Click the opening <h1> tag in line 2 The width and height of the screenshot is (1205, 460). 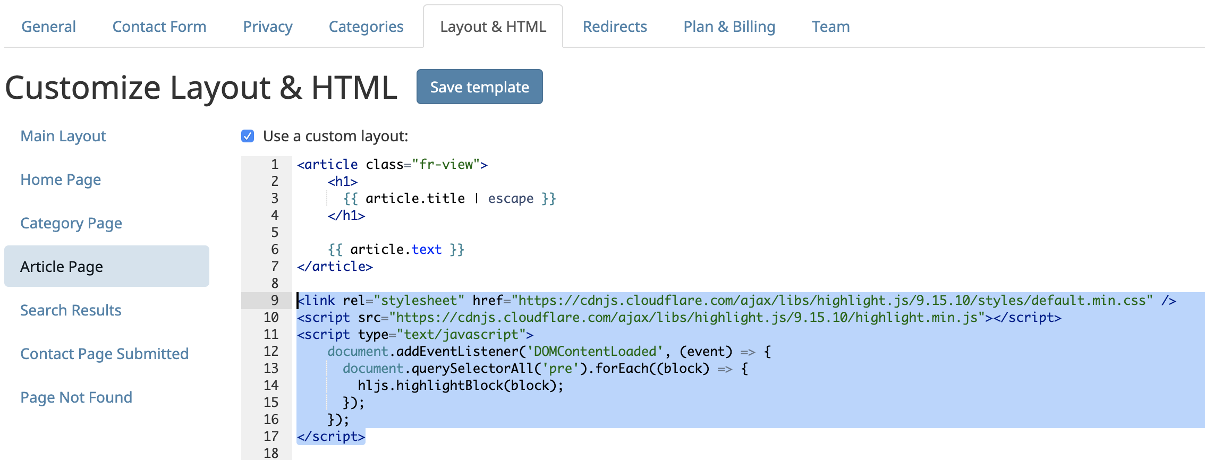point(342,182)
